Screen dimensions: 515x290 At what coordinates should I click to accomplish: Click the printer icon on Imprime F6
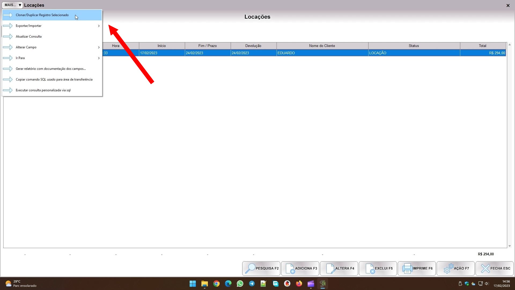(407, 268)
